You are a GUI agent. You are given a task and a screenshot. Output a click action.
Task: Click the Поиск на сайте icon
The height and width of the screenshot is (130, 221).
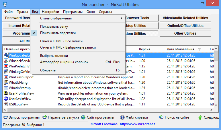[x=161, y=117]
